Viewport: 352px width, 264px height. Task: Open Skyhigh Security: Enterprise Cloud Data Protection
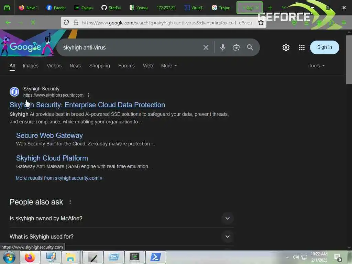[87, 105]
